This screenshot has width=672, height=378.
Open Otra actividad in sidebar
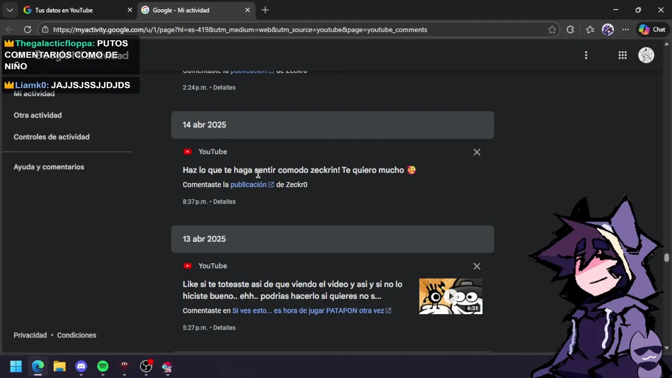click(38, 115)
